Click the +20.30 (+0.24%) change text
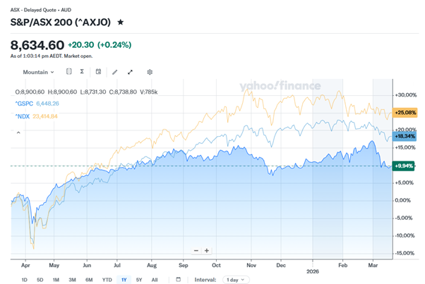 coord(100,45)
